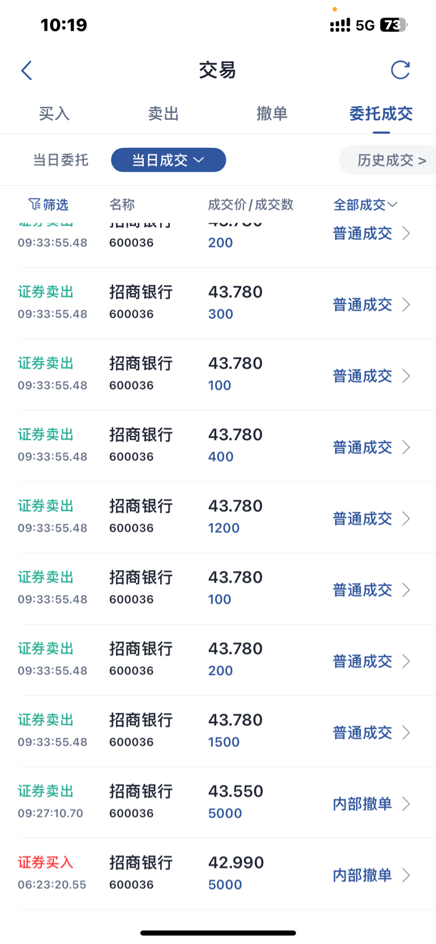
Task: Select the 委托成交 tab
Action: [381, 114]
